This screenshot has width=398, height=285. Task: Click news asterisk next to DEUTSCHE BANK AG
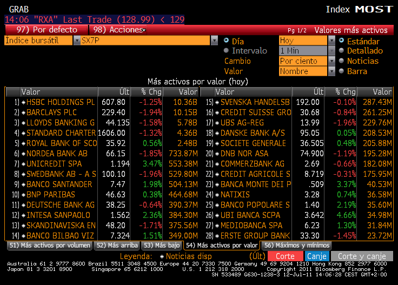(x=23, y=206)
